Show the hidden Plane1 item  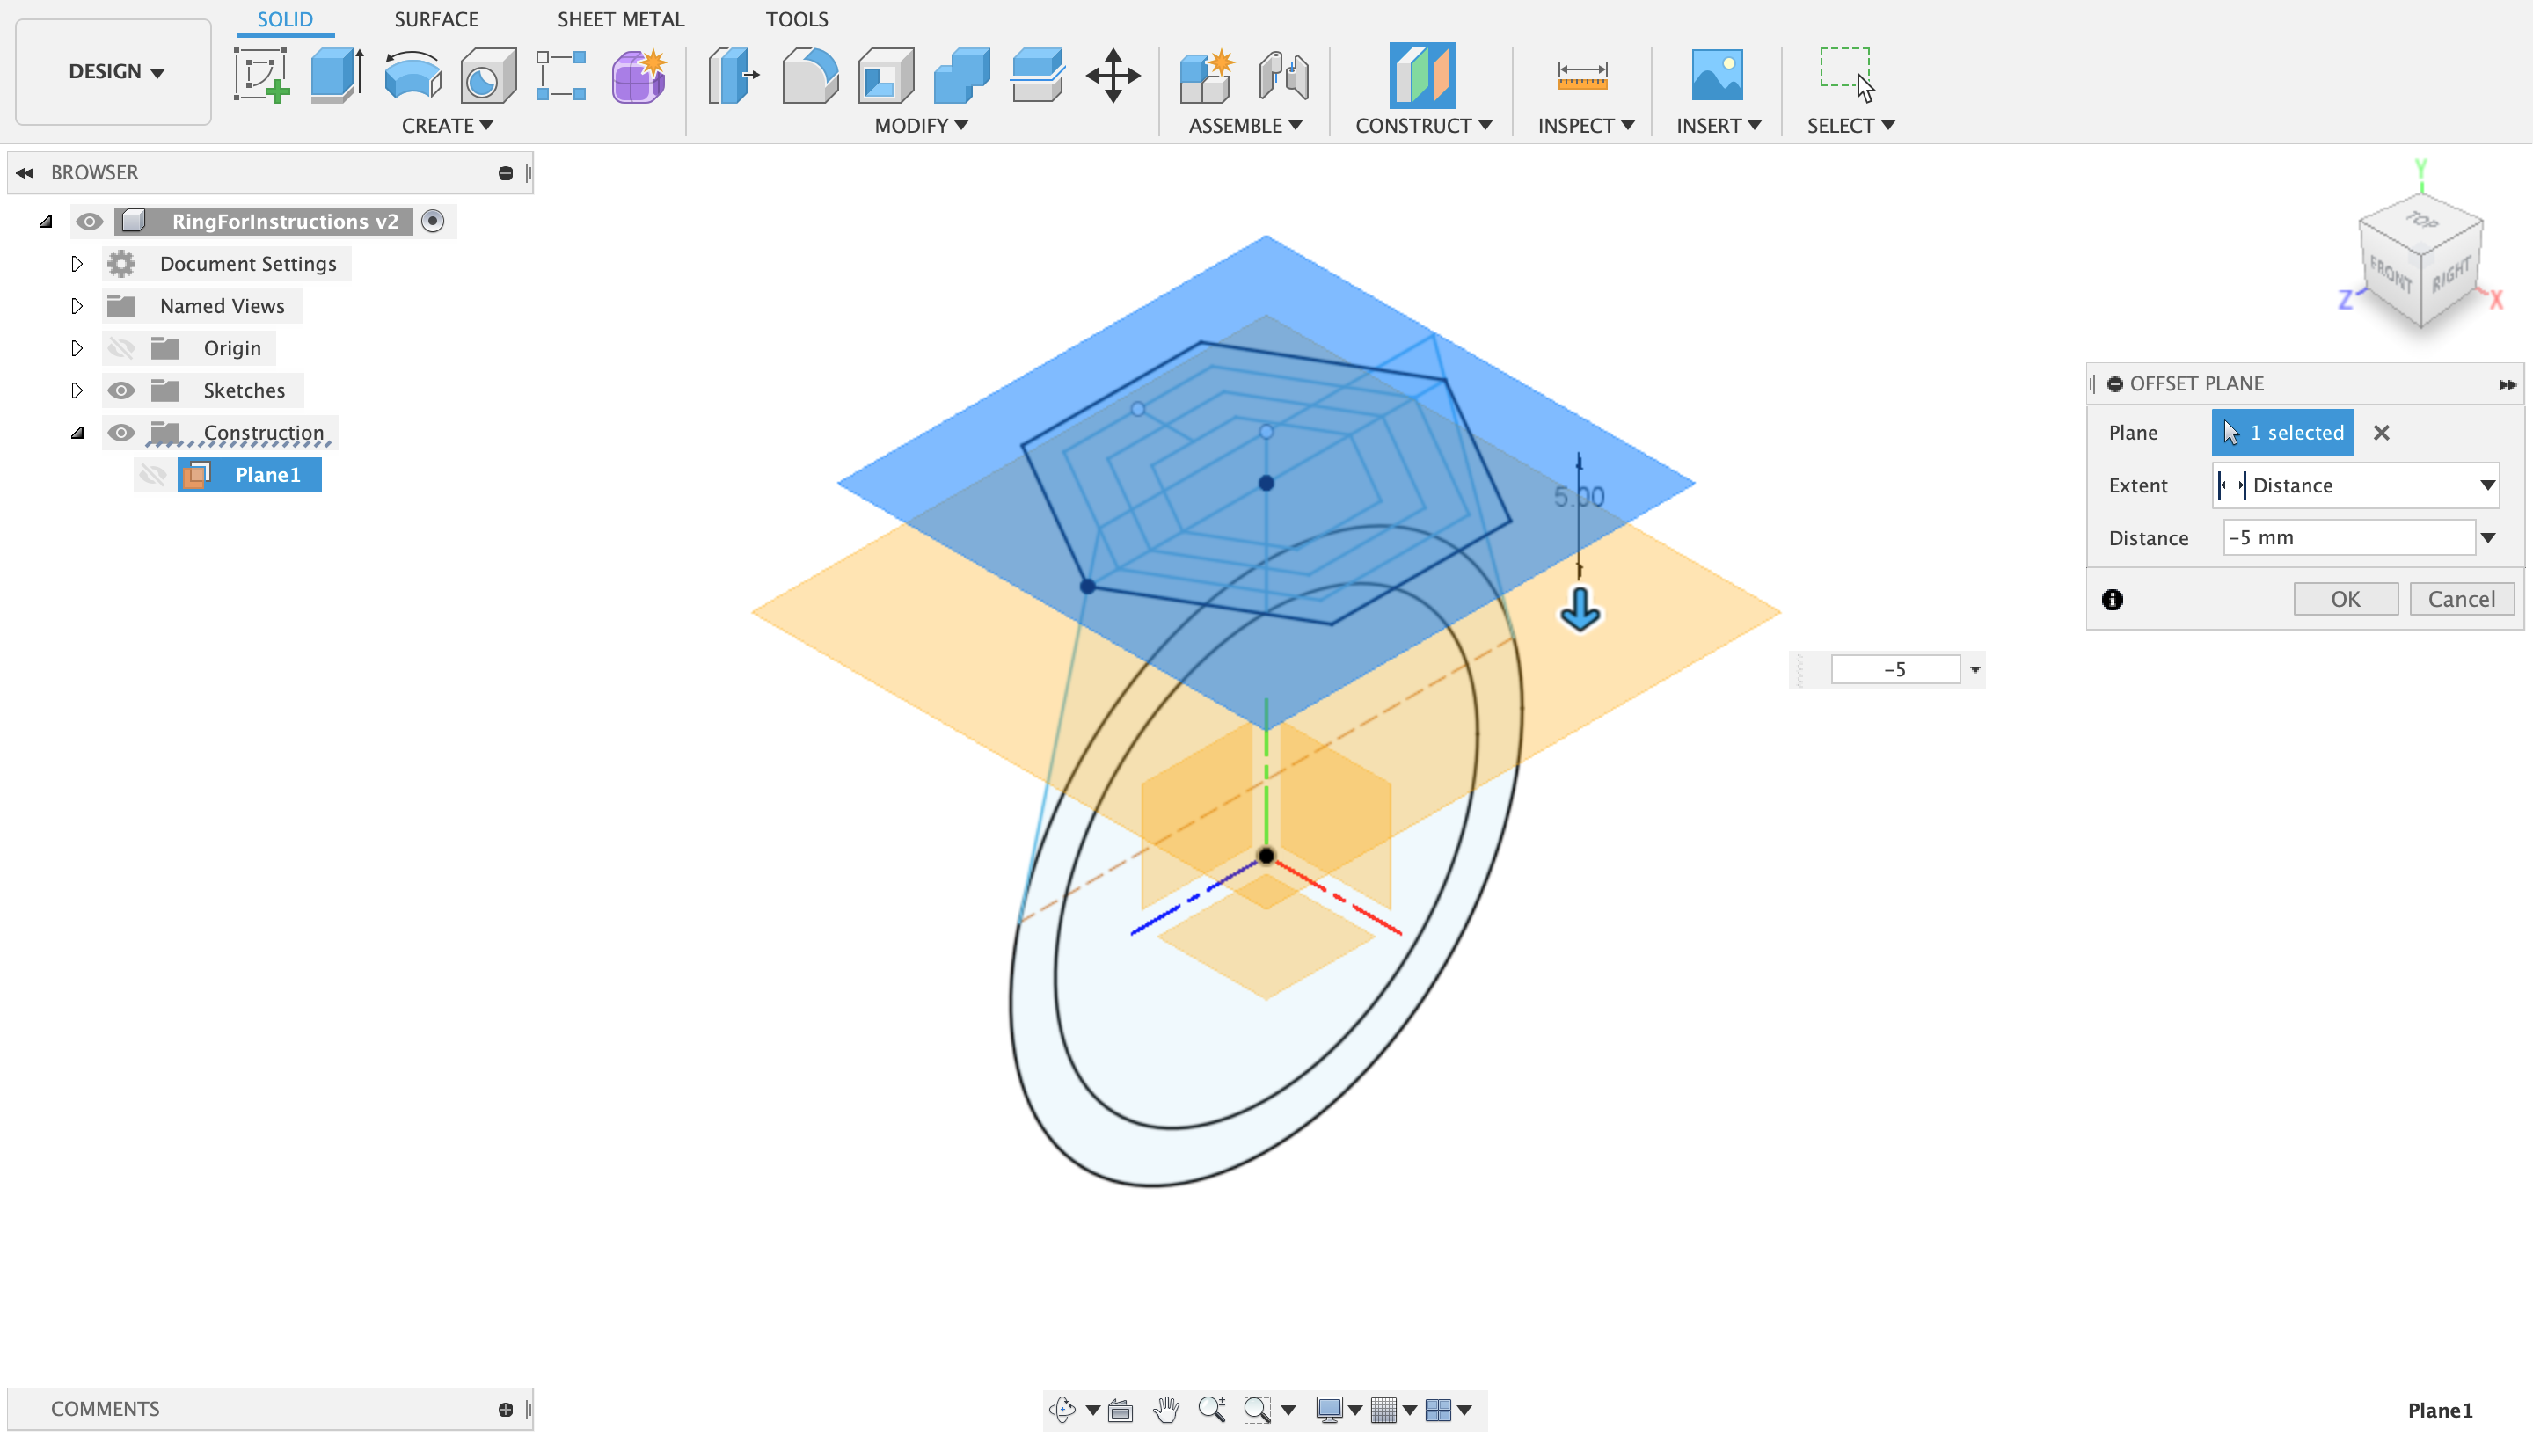pos(153,476)
